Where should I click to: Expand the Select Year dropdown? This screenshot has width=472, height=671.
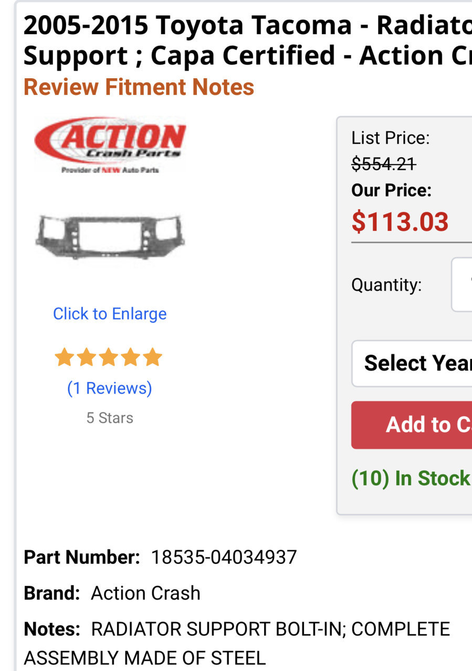click(x=412, y=363)
